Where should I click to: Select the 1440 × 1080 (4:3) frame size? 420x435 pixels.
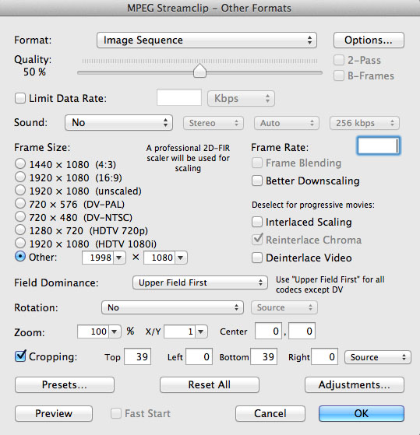(x=20, y=163)
